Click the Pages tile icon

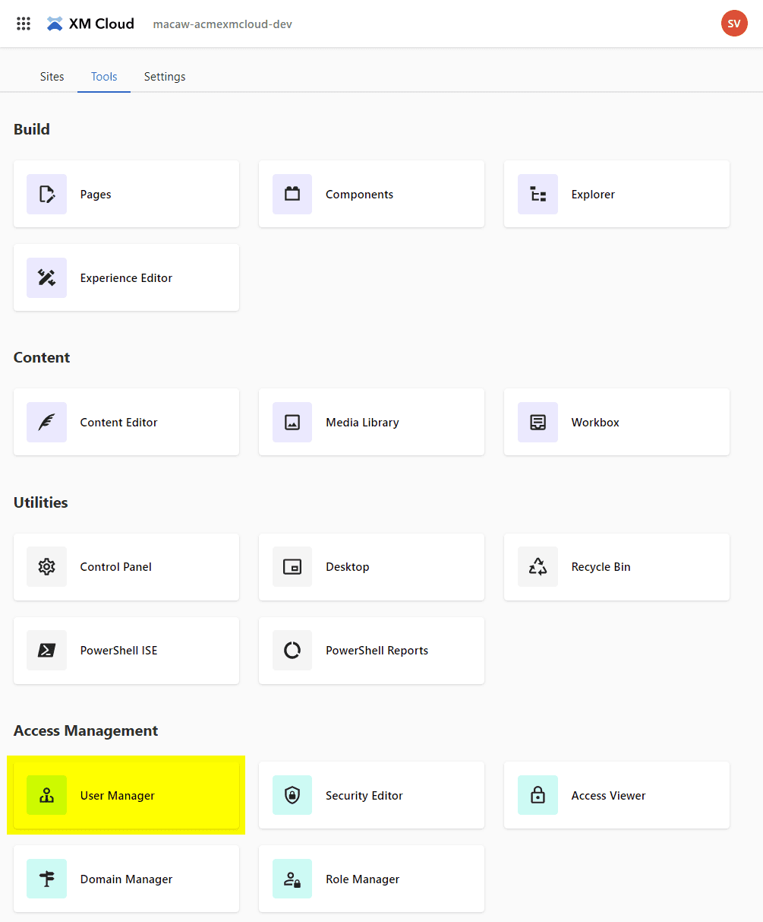[x=46, y=194]
